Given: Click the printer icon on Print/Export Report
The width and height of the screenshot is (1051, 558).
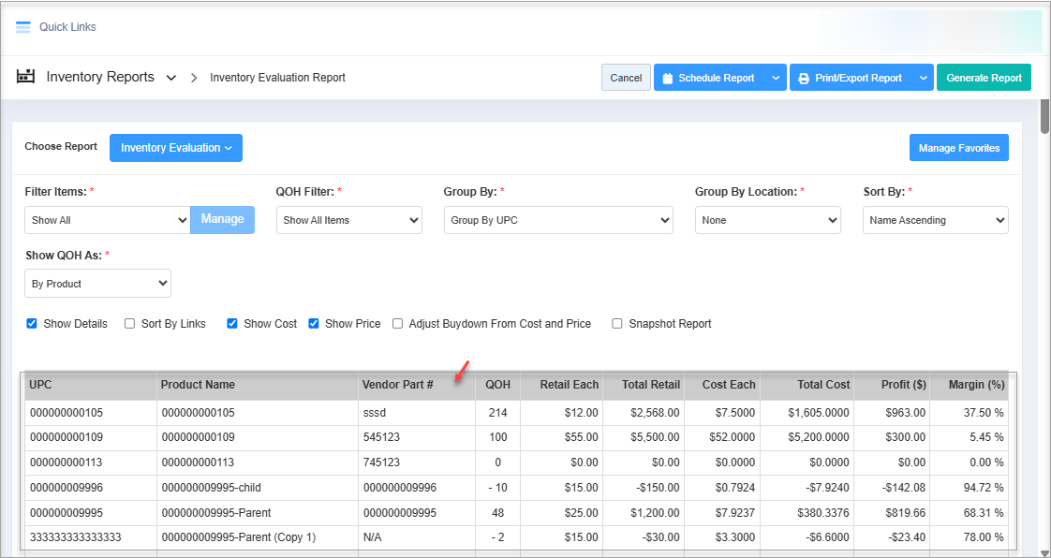Looking at the screenshot, I should coord(804,79).
